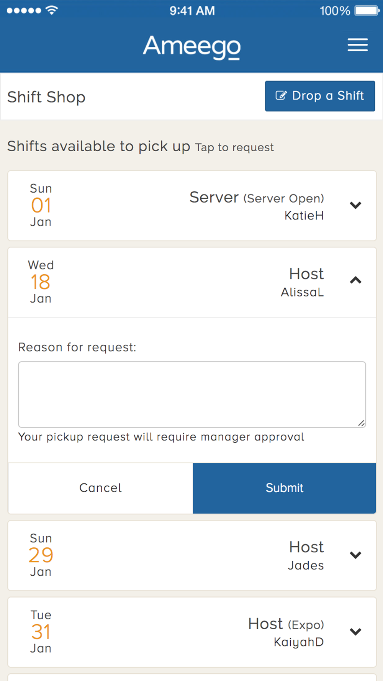Viewport: 383px width, 681px height.
Task: Cancel the pickup request
Action: click(x=100, y=488)
